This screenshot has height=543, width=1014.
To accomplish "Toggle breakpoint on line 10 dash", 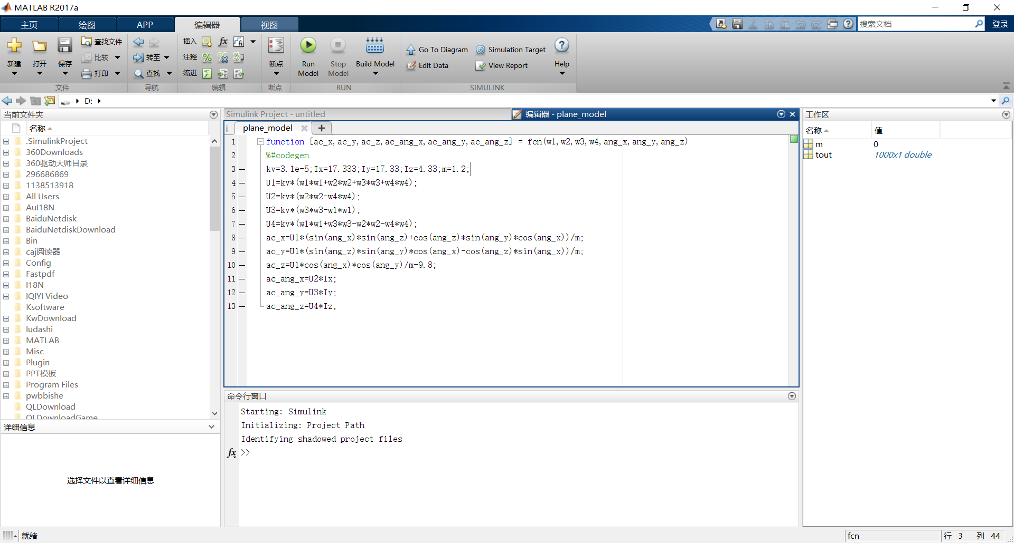I will (242, 265).
